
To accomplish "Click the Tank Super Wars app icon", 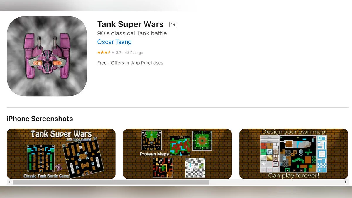I will [47, 56].
